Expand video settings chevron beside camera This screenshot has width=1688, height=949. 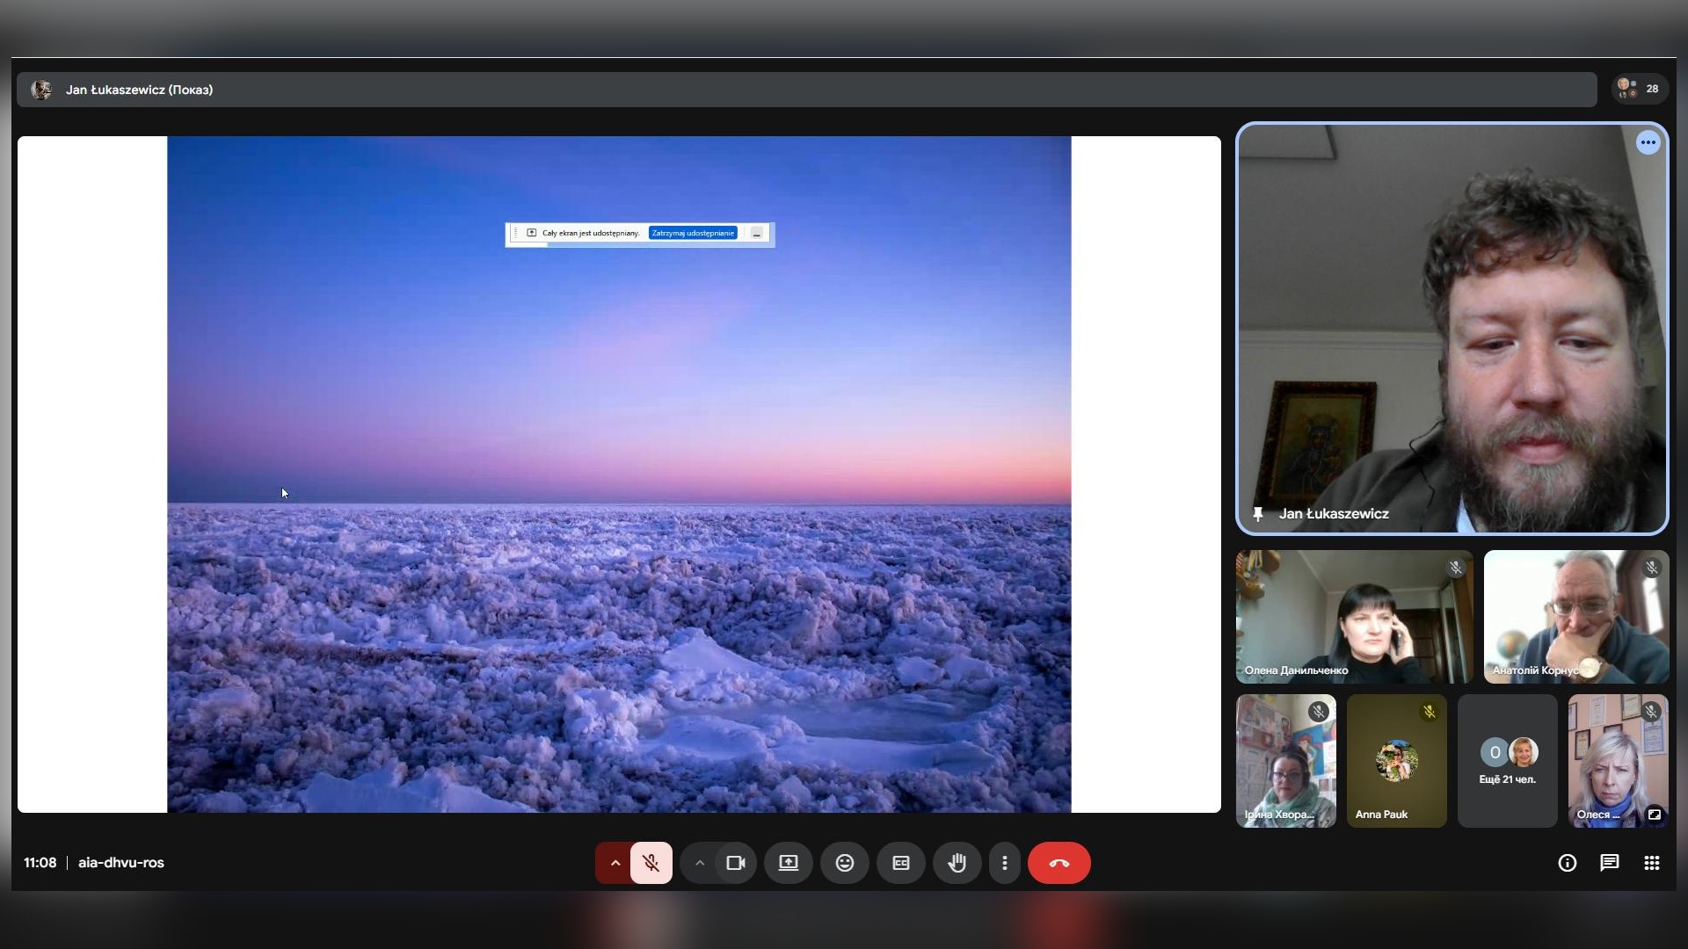point(699,863)
